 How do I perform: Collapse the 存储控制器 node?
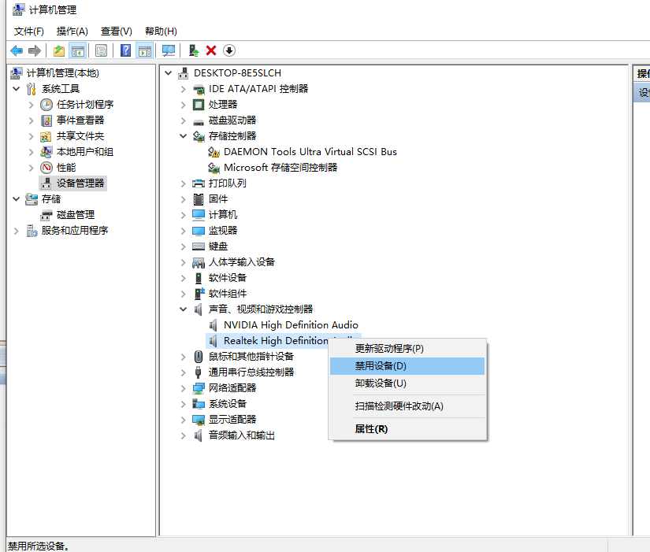click(184, 136)
